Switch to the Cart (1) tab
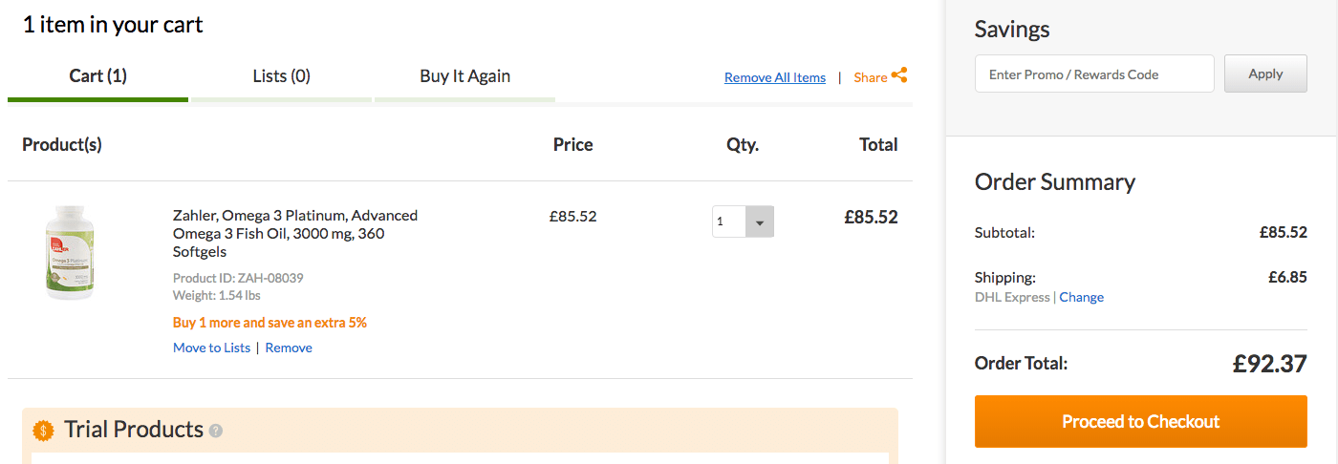This screenshot has width=1338, height=464. point(98,75)
